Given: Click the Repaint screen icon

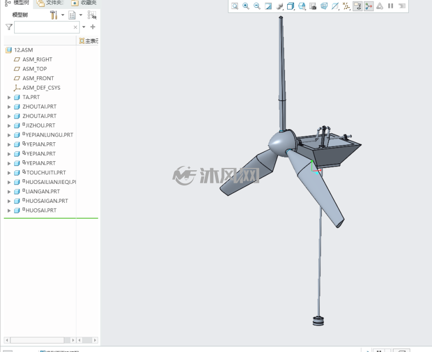Looking at the screenshot, I should point(268,6).
